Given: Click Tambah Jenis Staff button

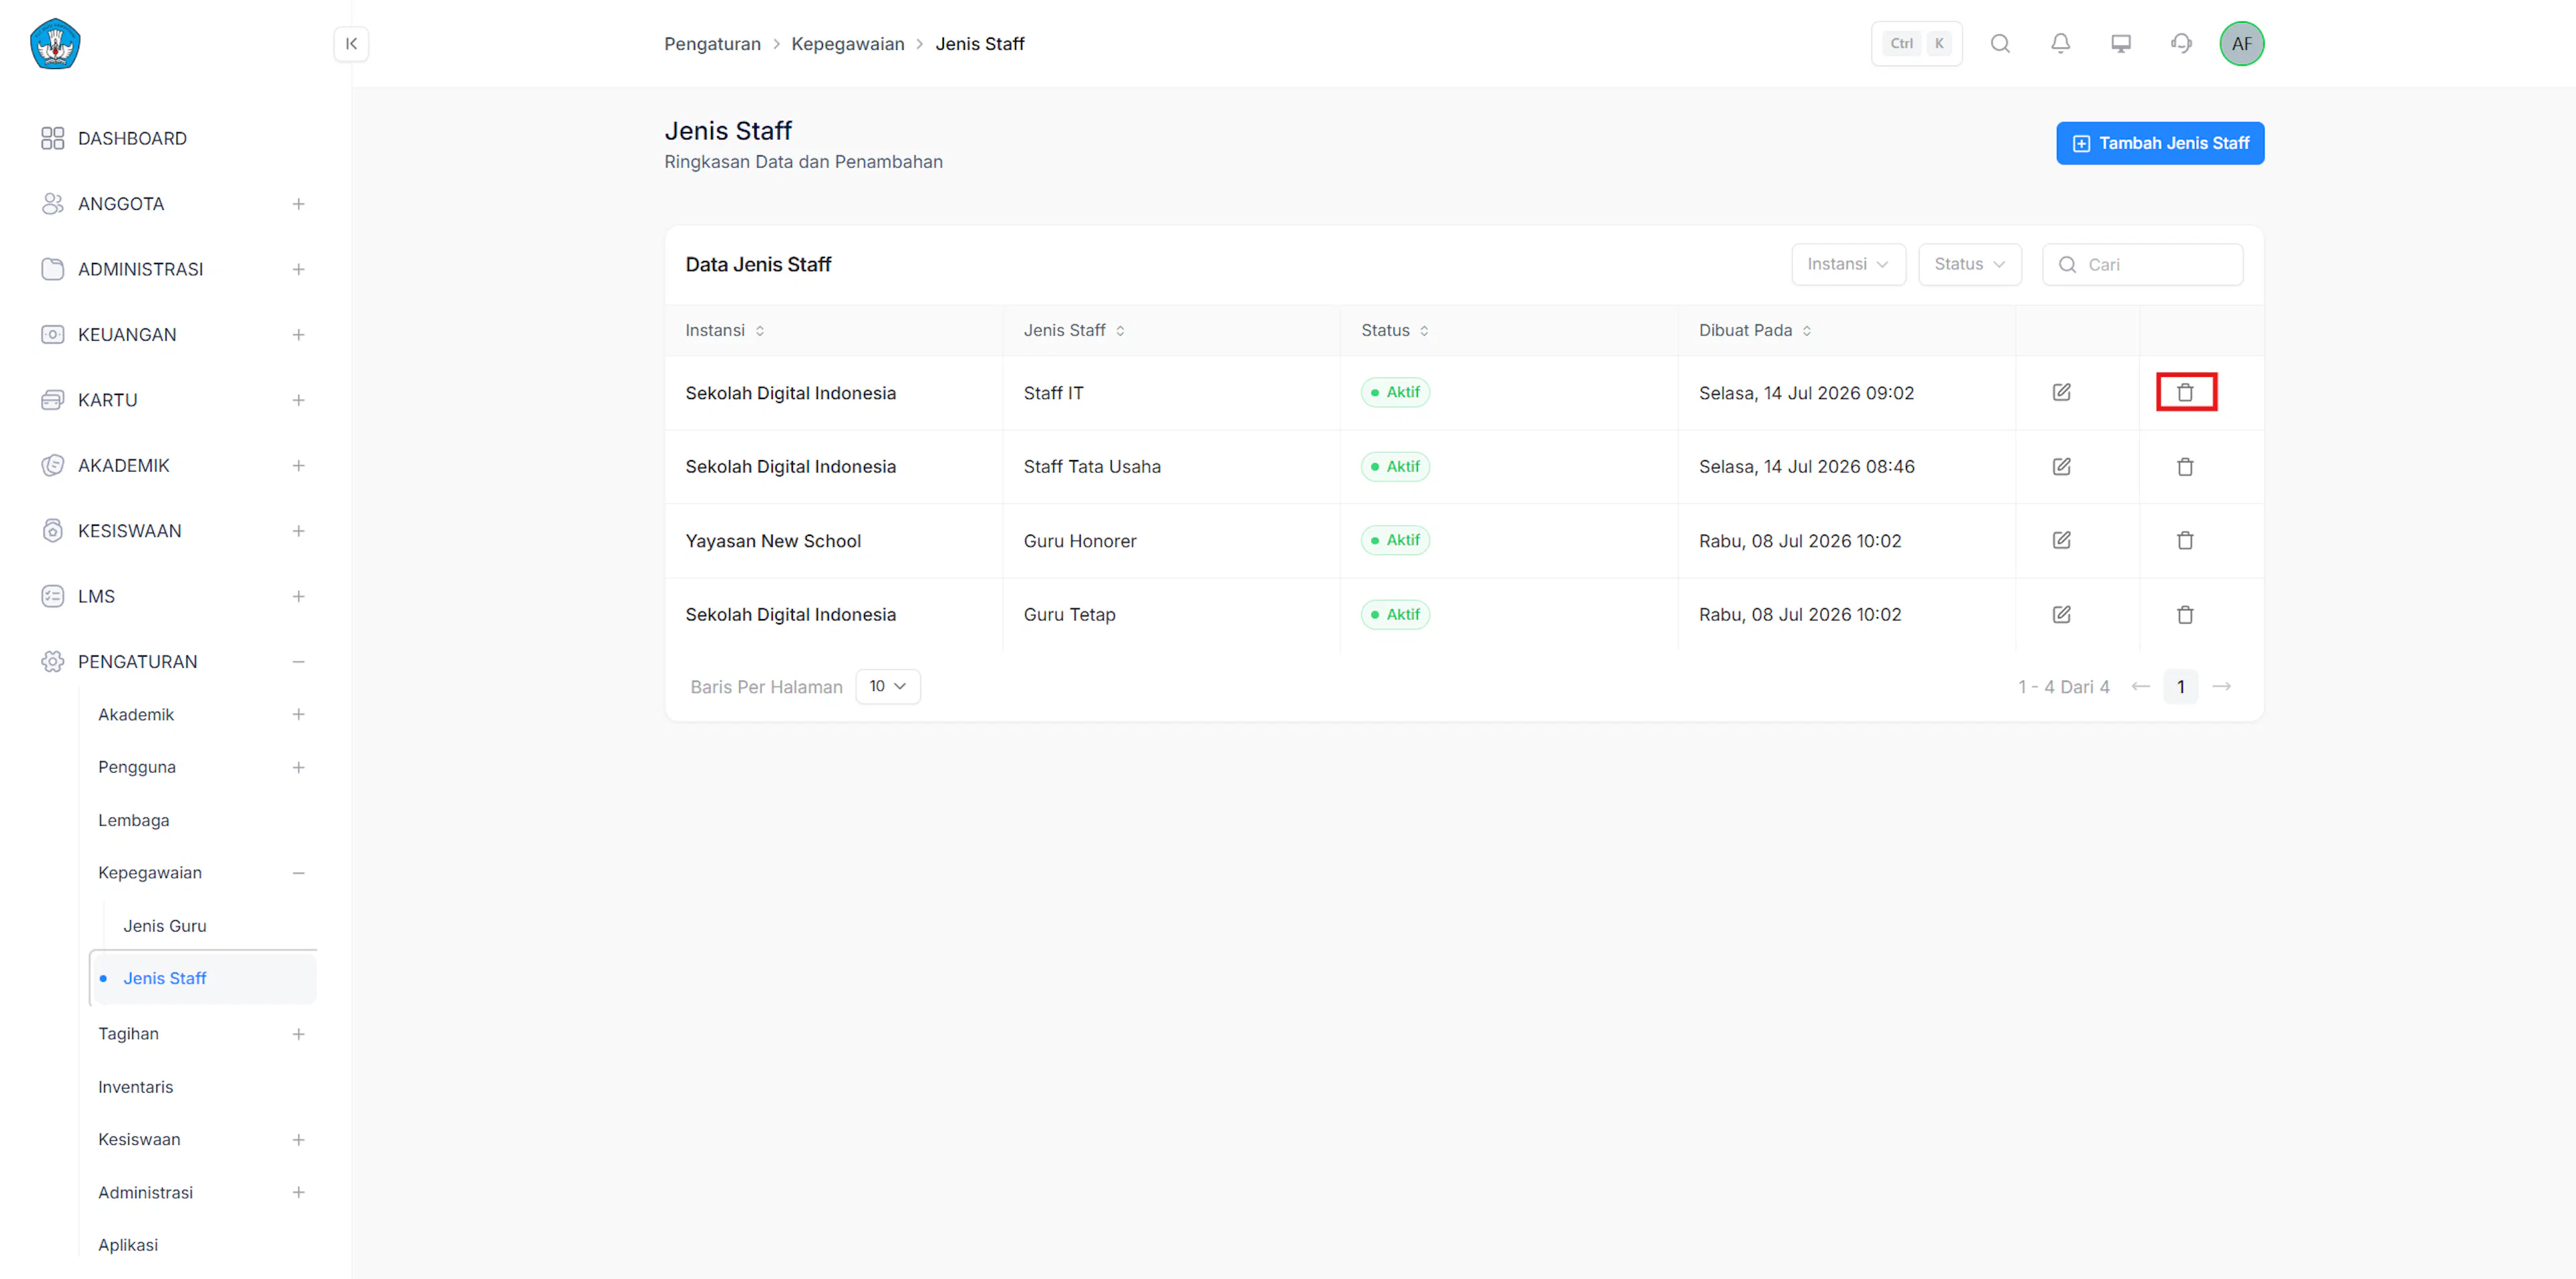Looking at the screenshot, I should (2160, 143).
